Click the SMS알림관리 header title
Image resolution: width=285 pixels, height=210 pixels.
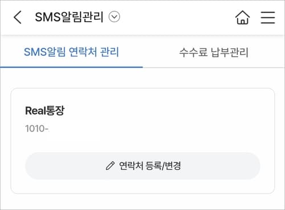(x=69, y=17)
